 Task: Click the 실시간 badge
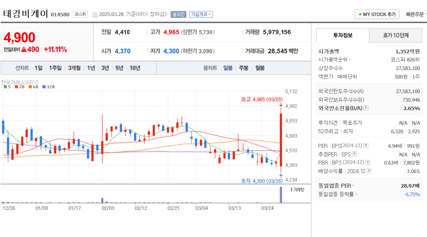point(178,14)
